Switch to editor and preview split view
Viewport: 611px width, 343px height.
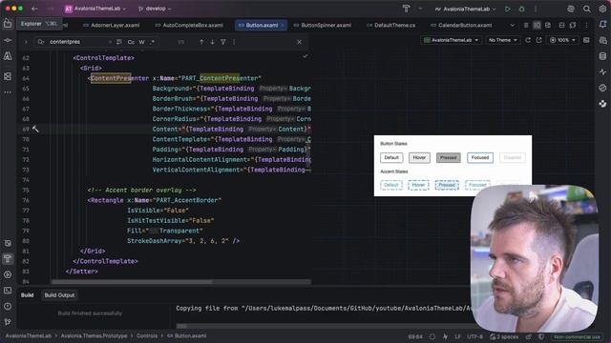pos(537,26)
